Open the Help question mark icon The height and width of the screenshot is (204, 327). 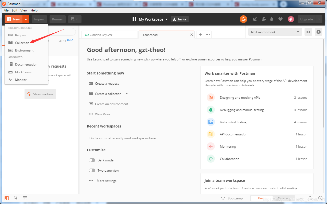(320, 198)
